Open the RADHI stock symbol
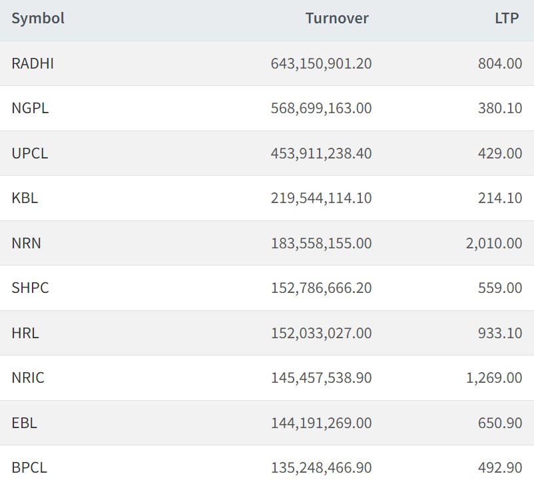Viewport: 534px width, 490px height. point(33,63)
